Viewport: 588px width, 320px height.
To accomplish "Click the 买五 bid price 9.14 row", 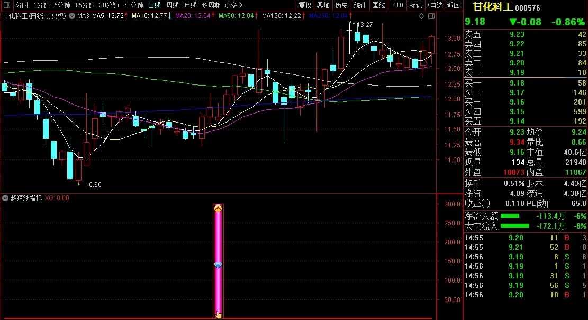I will [526, 121].
